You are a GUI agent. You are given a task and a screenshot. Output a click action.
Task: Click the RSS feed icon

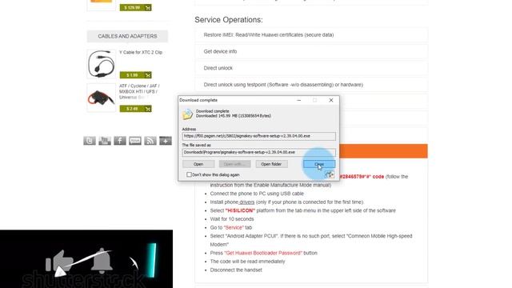point(150,141)
